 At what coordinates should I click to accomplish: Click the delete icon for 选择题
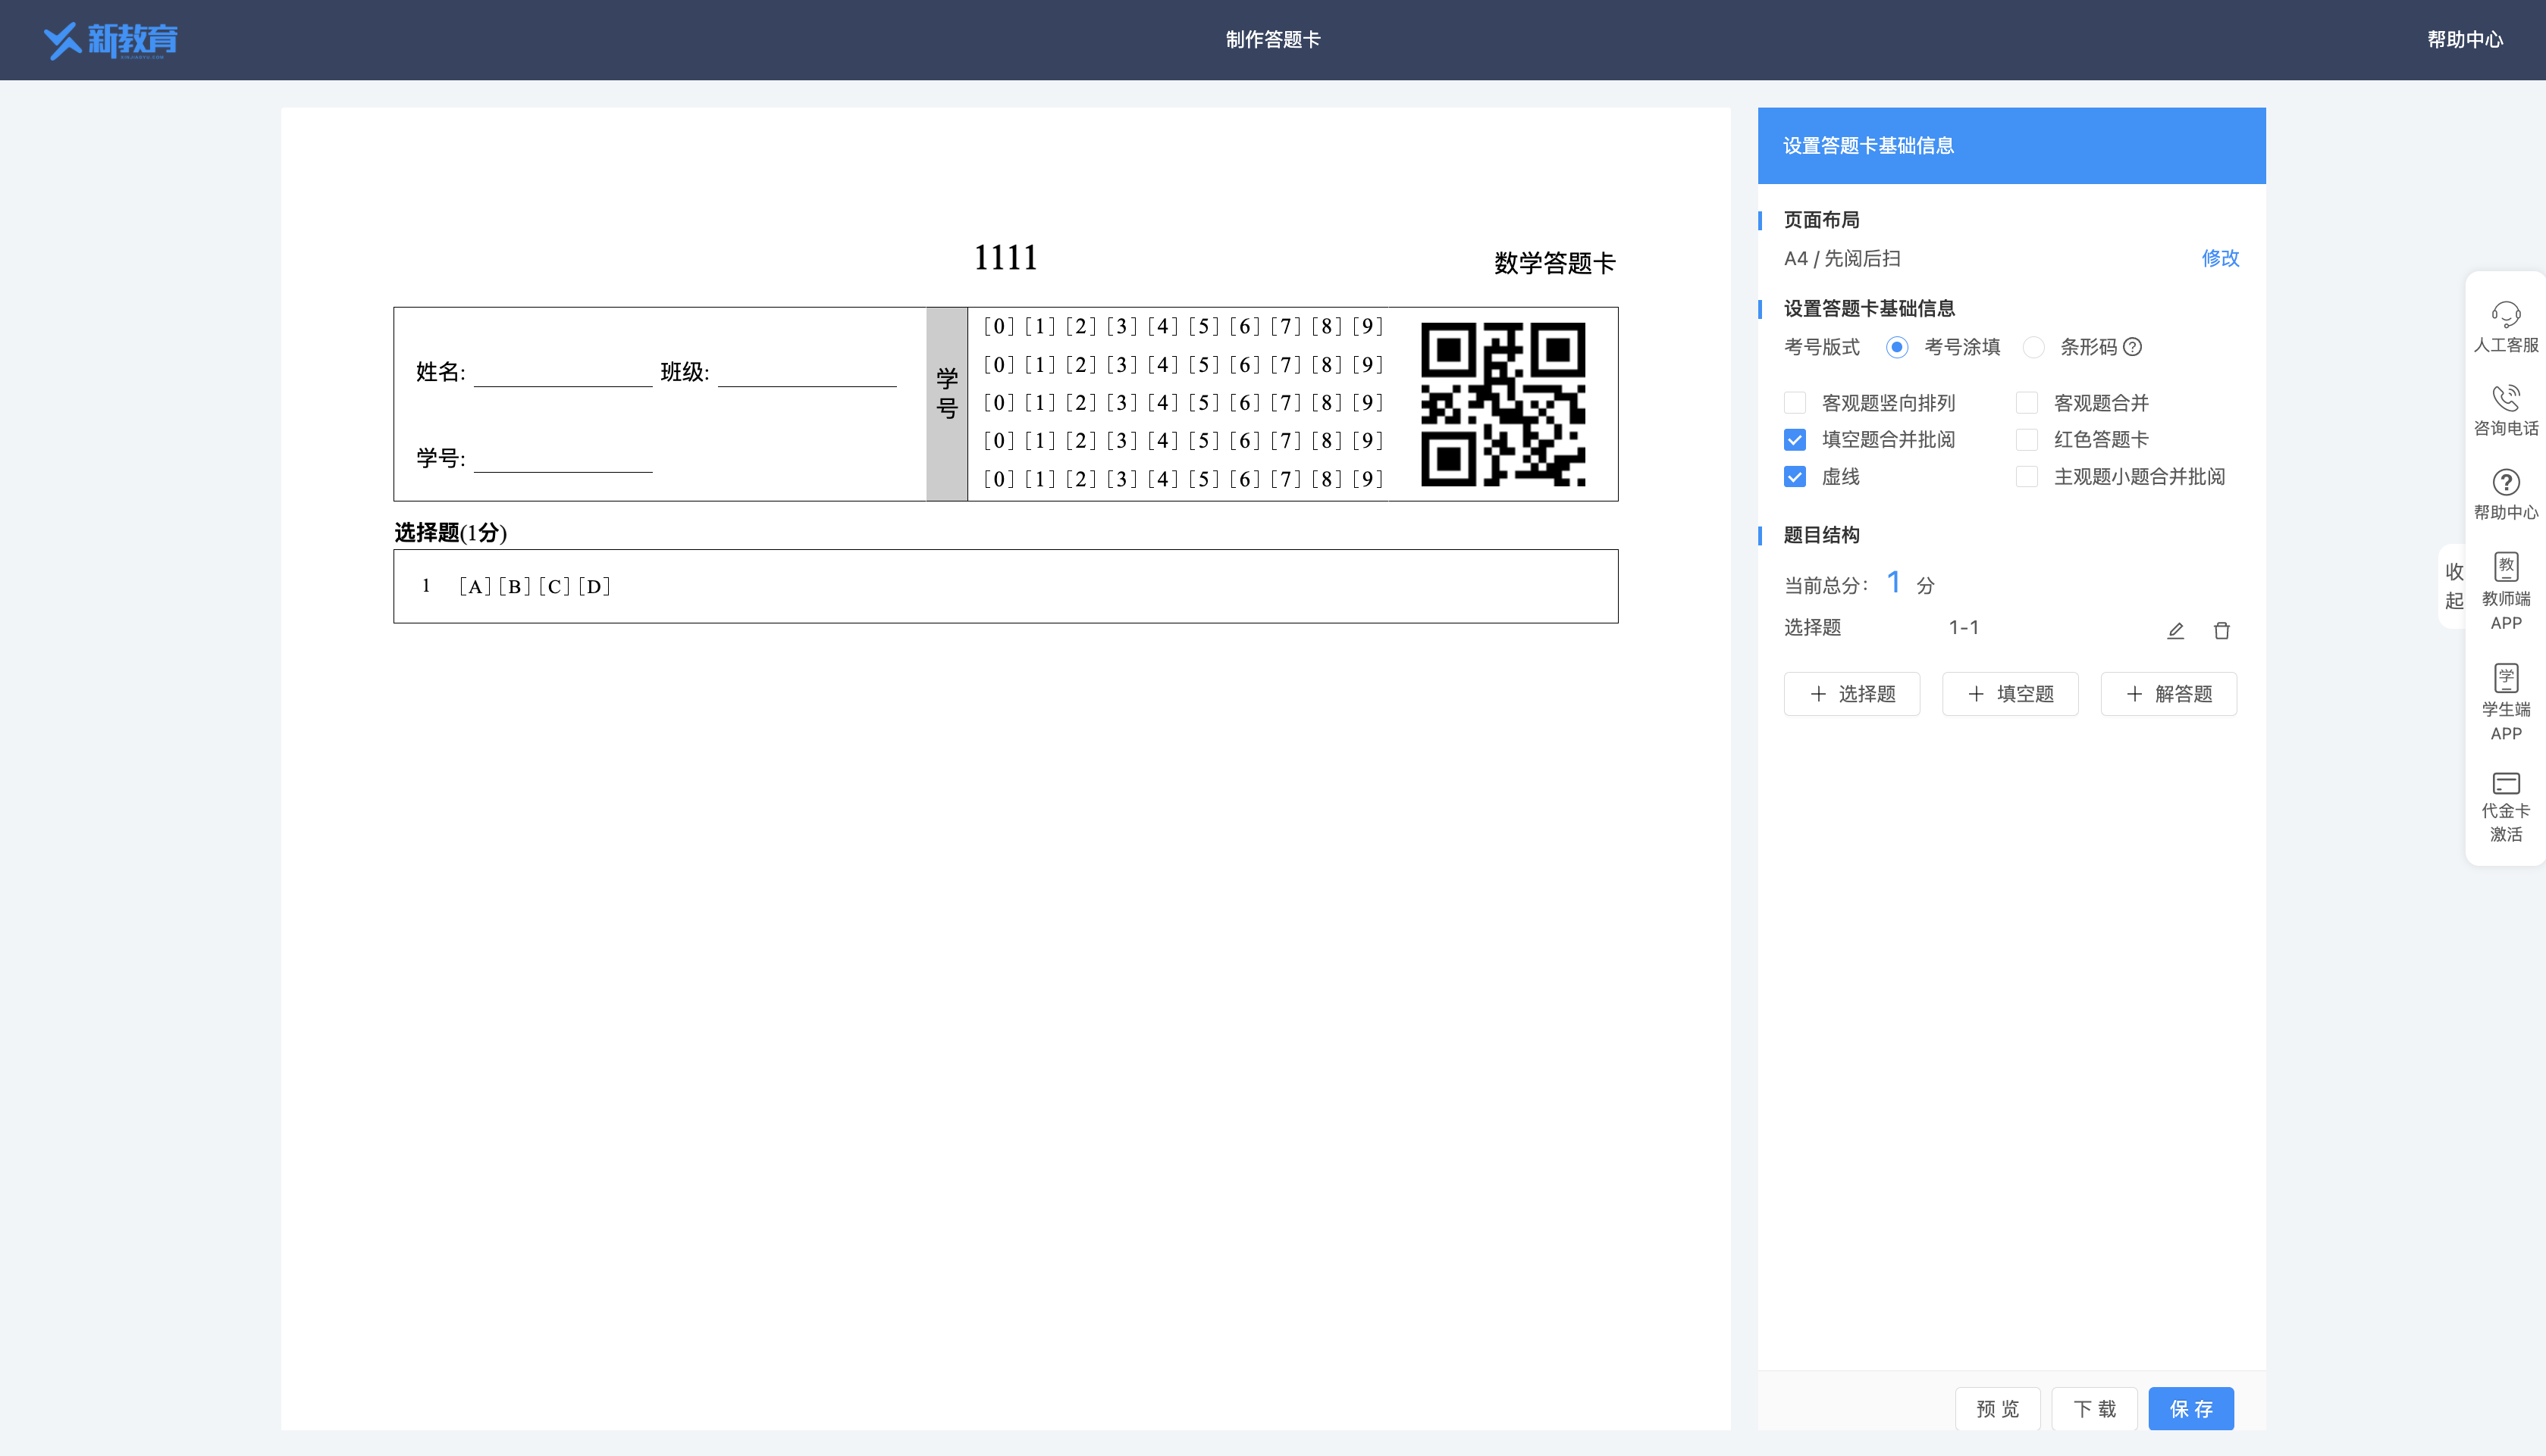[2221, 631]
